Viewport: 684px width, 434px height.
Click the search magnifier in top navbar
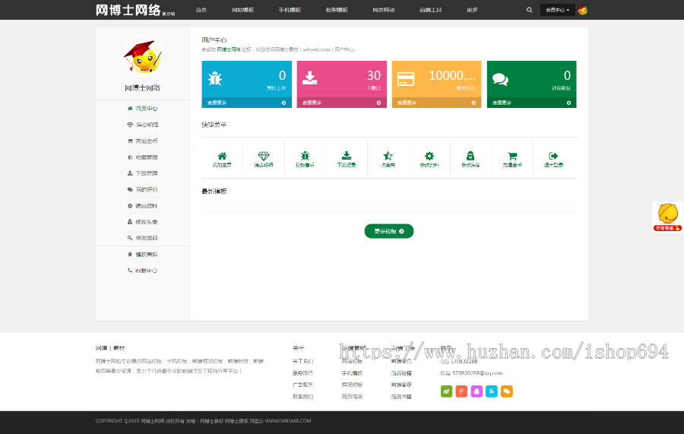[x=529, y=10]
